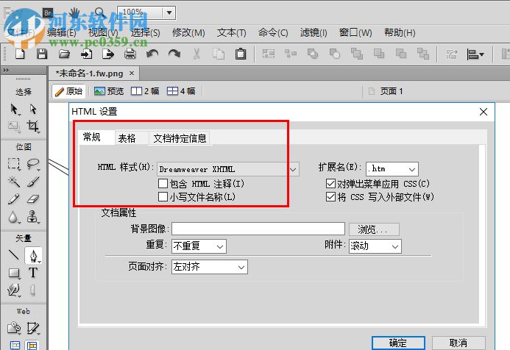Open the 修改(M) menu

click(188, 33)
